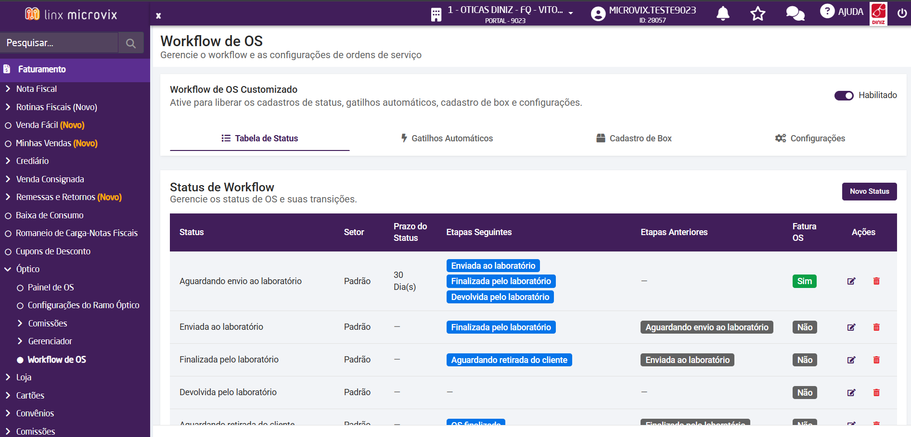
Task: Click the company building icon in header
Action: click(x=436, y=15)
